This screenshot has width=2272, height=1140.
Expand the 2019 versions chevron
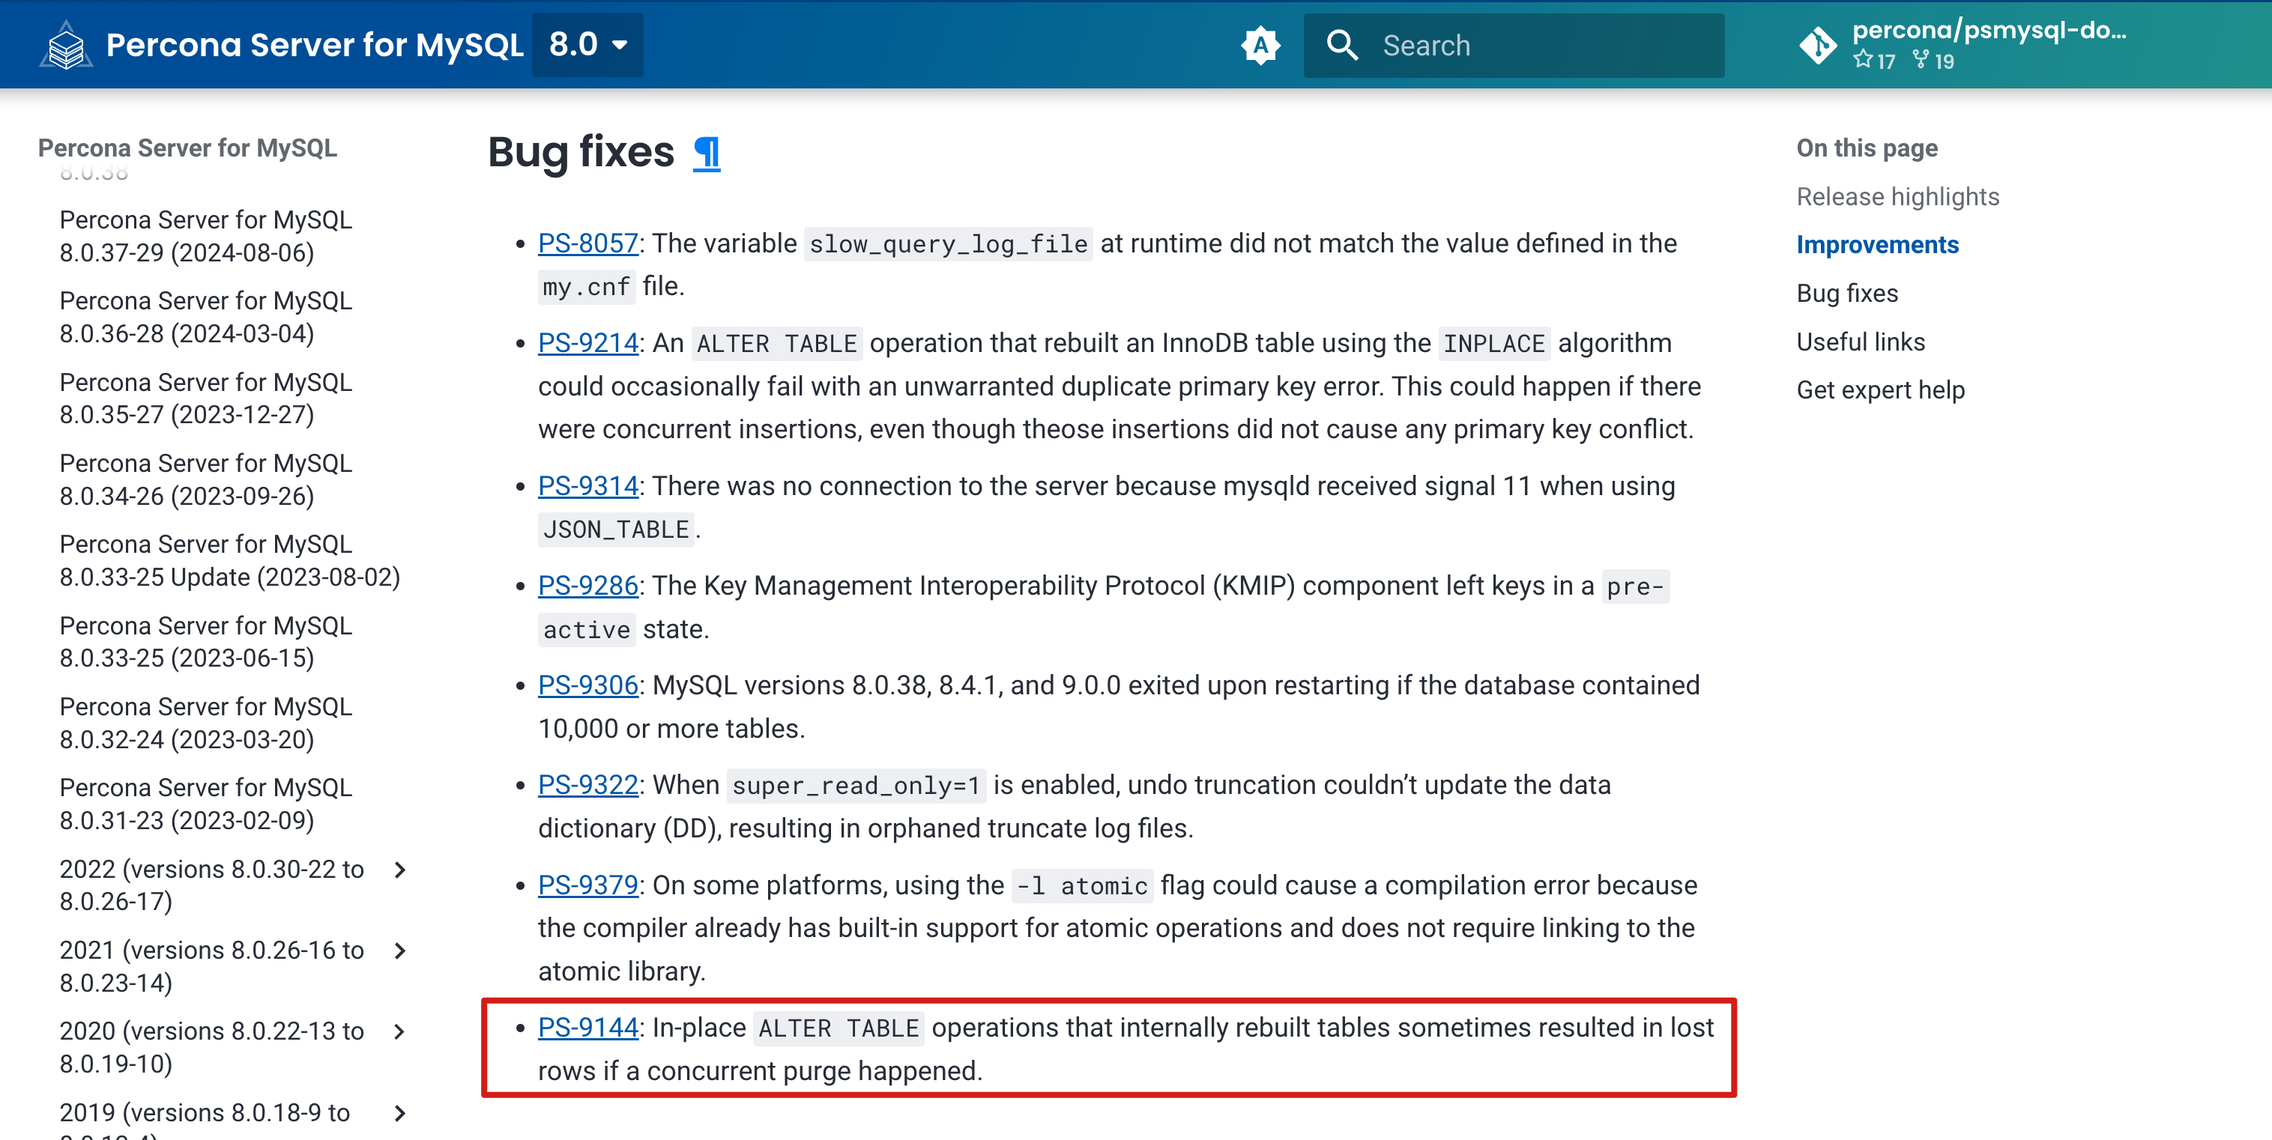[400, 1113]
